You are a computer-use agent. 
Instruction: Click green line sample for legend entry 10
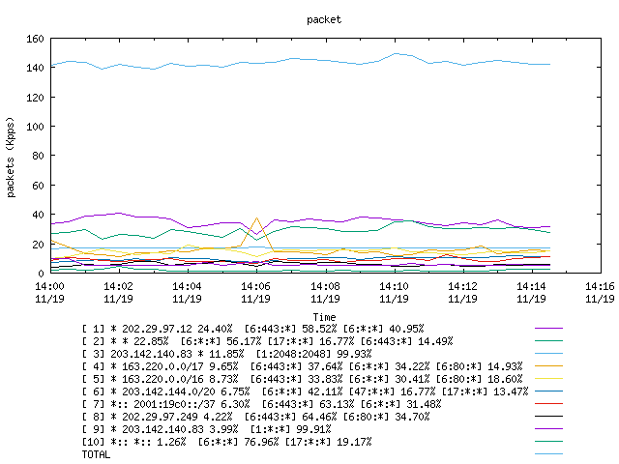[x=548, y=442]
